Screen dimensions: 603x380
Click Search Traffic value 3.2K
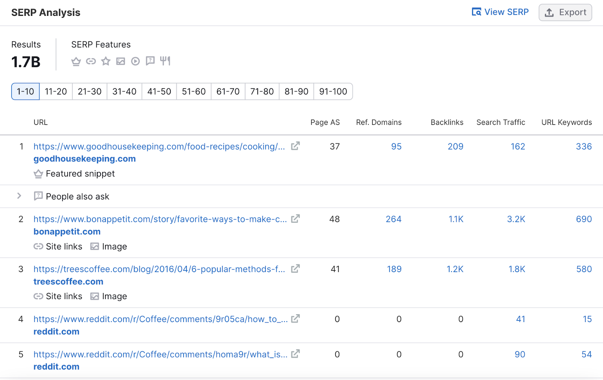point(516,219)
